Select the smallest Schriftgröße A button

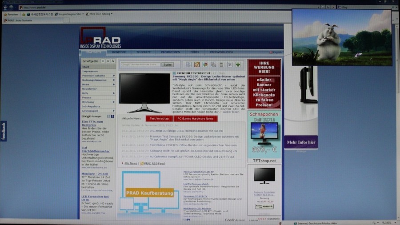pos(102,61)
